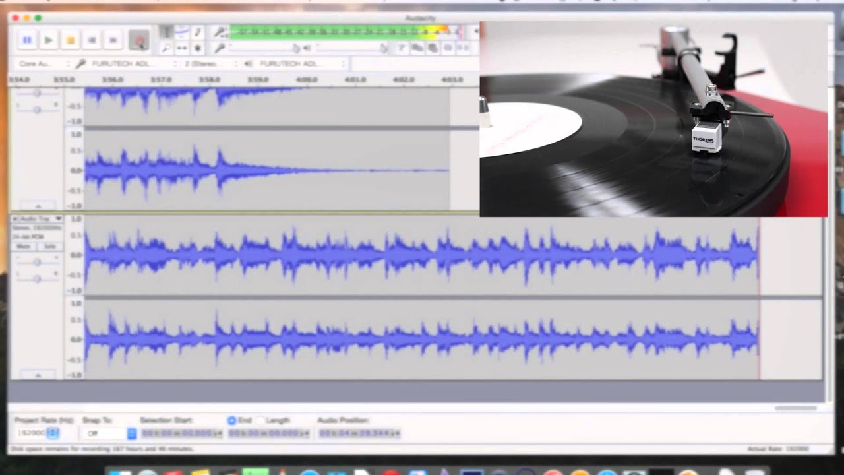
Task: Open the Snap To dropdown
Action: (x=109, y=433)
